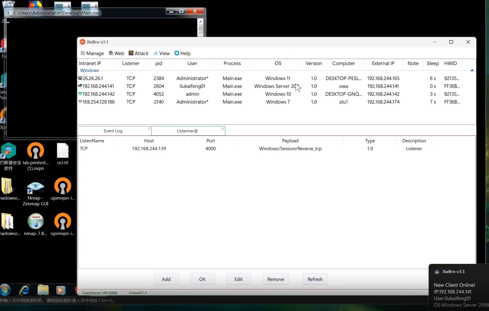This screenshot has width=489, height=311.
Task: Launch Internet Explorer from taskbar
Action: pyautogui.click(x=24, y=290)
